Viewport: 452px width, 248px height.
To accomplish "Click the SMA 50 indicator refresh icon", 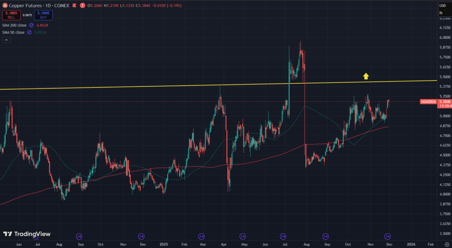I will pos(29,33).
